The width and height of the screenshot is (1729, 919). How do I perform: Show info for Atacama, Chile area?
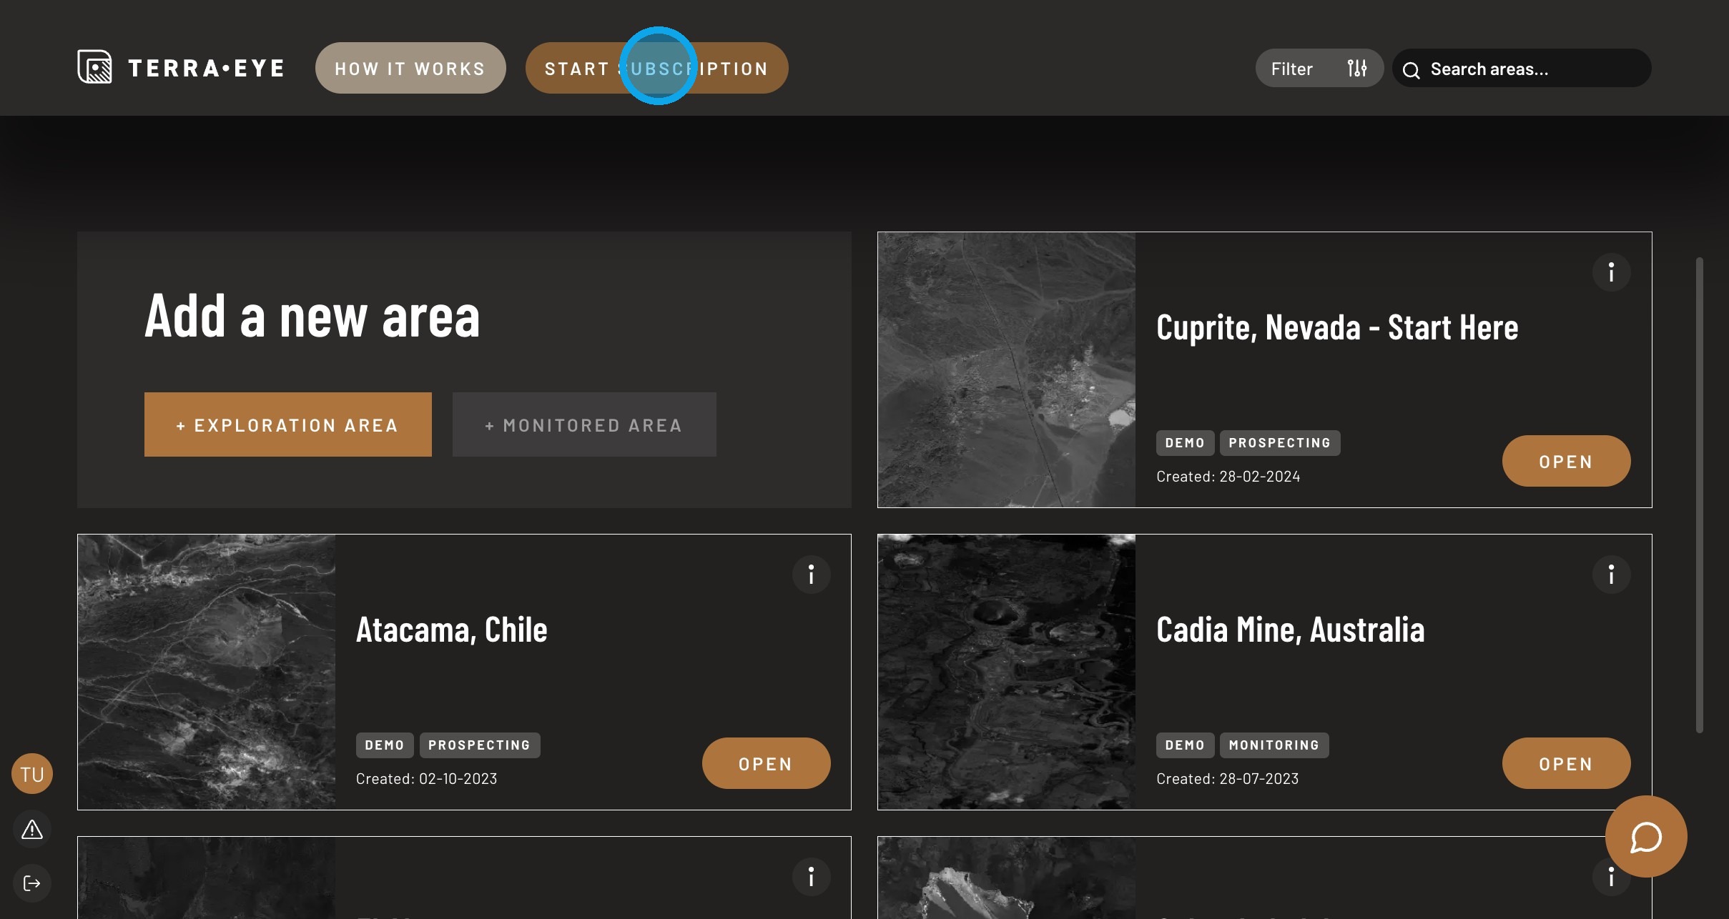tap(811, 575)
